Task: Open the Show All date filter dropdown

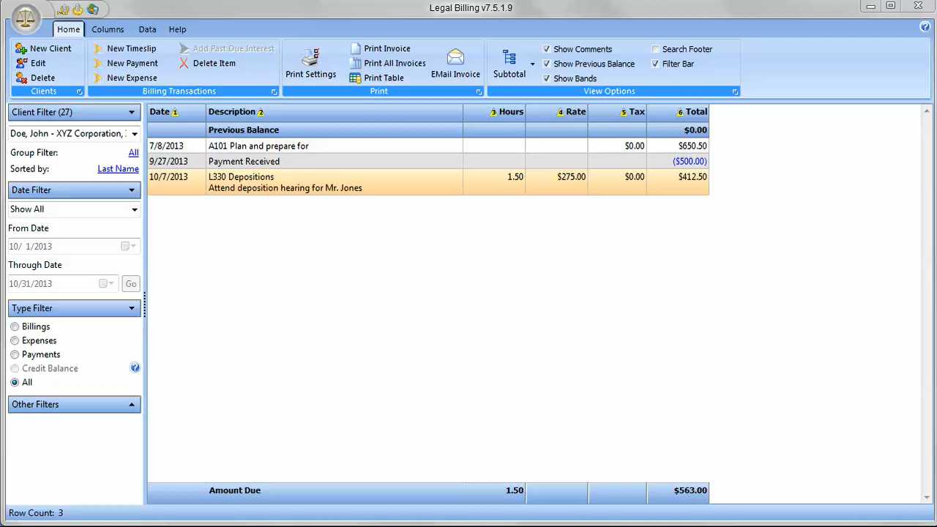Action: click(x=134, y=209)
